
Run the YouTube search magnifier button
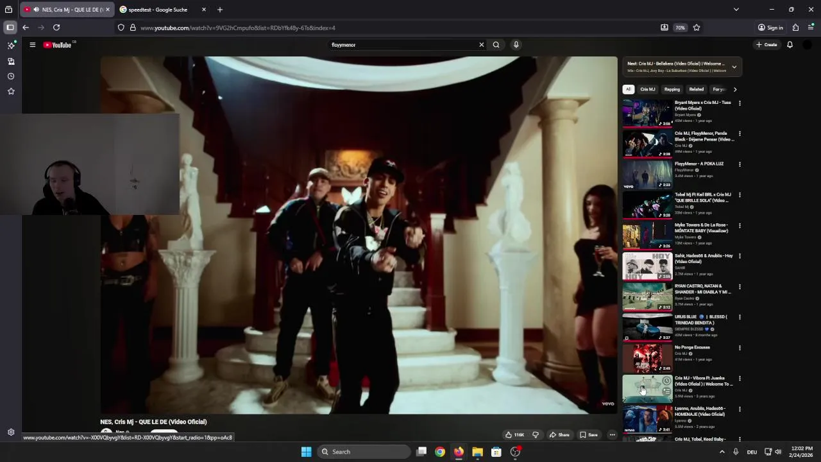click(x=496, y=45)
